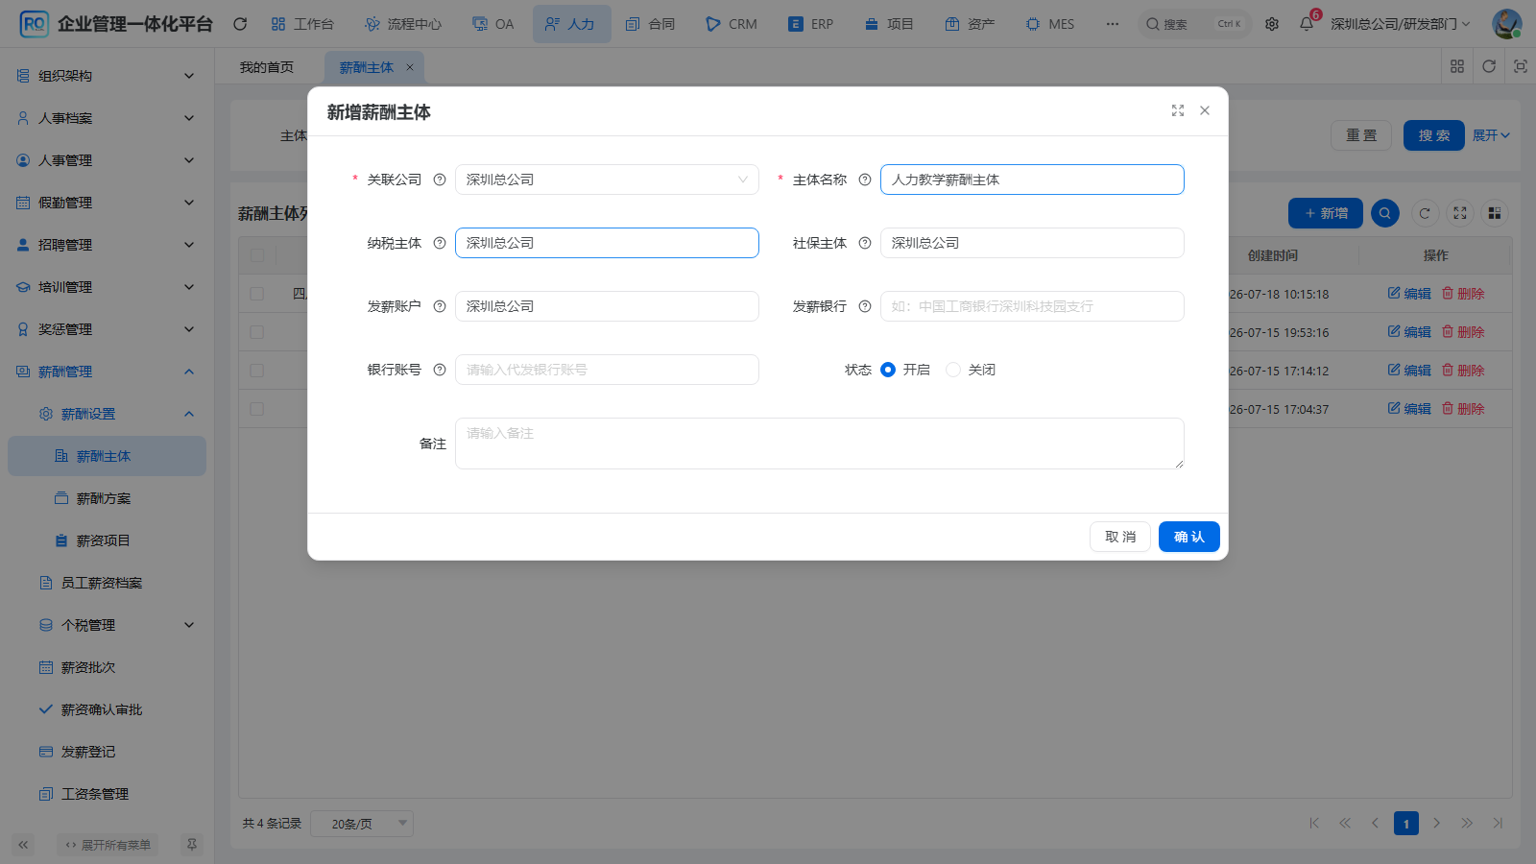Open the 流程中心 module in top navigation
1536x864 pixels.
tap(403, 24)
